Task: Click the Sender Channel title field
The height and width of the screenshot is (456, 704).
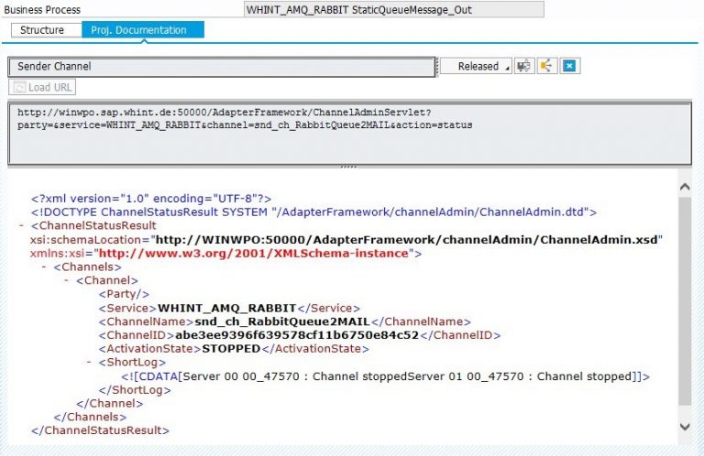Action: click(222, 66)
